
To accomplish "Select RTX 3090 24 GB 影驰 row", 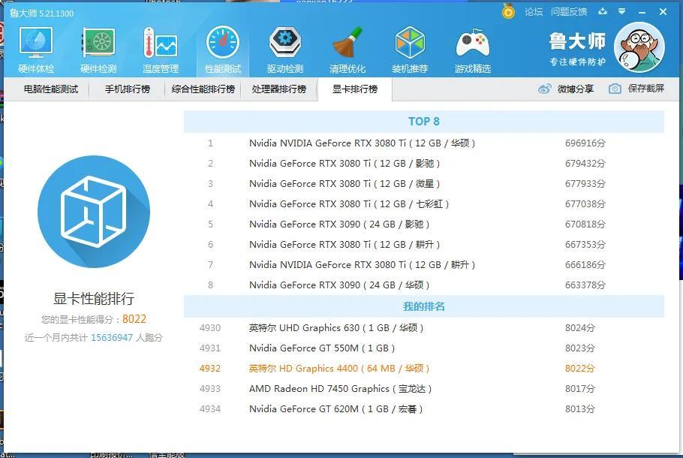I will (424, 224).
